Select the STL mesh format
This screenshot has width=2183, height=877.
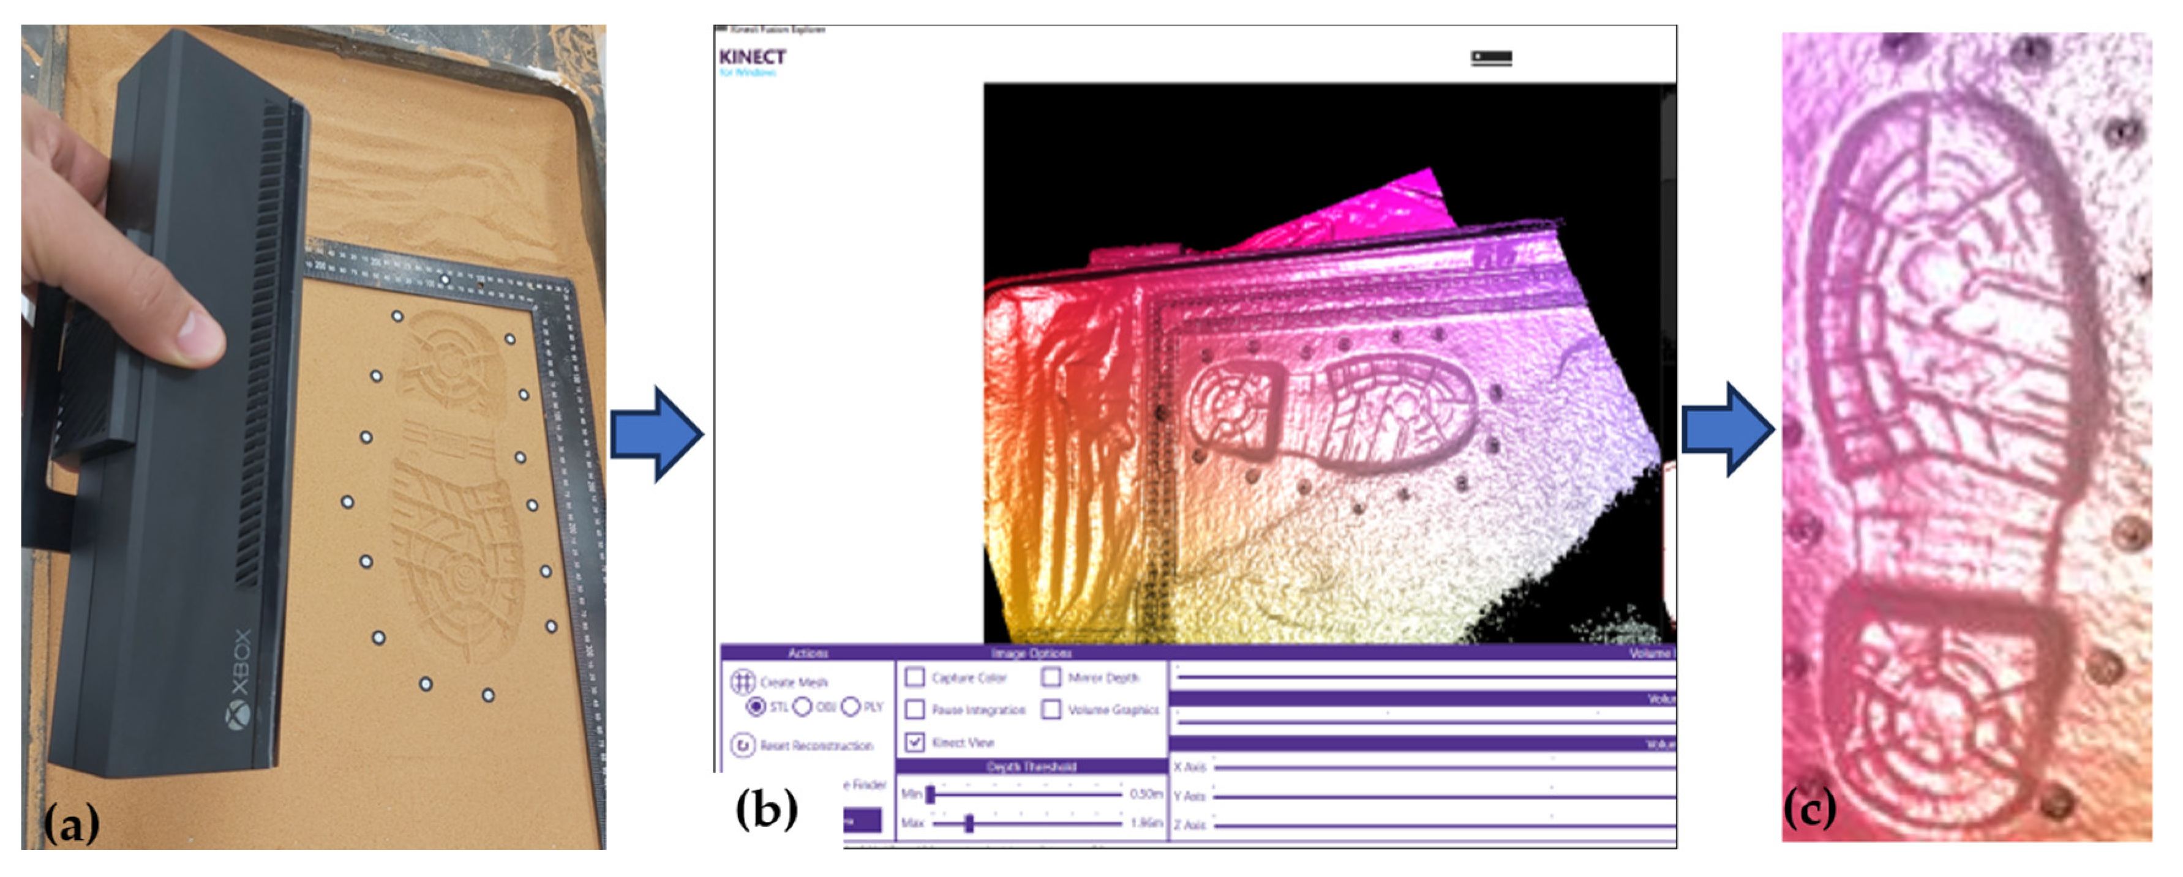coord(756,707)
